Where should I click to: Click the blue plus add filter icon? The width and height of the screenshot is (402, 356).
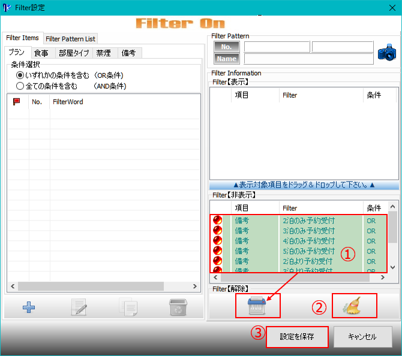(x=29, y=307)
